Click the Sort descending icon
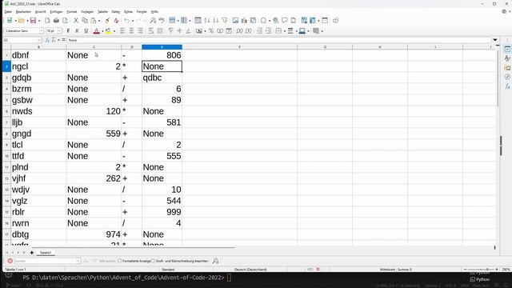 [215, 21]
